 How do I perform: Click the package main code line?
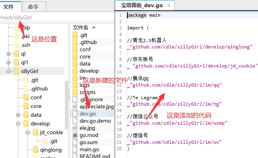click(x=143, y=15)
